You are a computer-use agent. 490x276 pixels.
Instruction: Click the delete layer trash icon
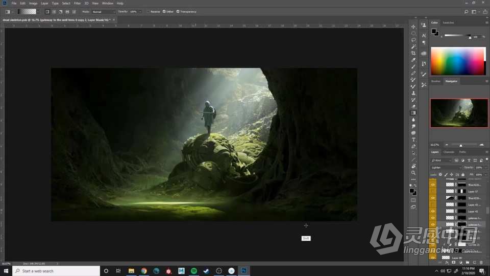[x=481, y=263]
